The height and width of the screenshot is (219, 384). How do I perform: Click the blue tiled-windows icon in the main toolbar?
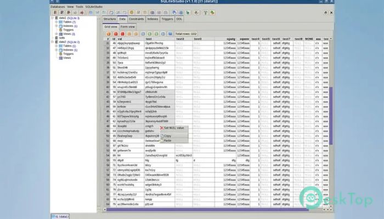coord(181,13)
